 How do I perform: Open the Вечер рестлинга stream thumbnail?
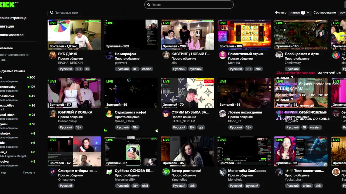[188, 151]
